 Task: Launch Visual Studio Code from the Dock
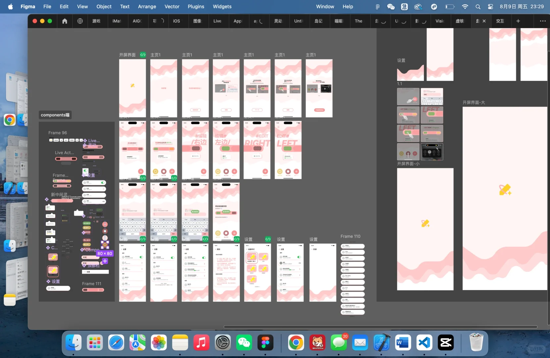[x=424, y=342]
